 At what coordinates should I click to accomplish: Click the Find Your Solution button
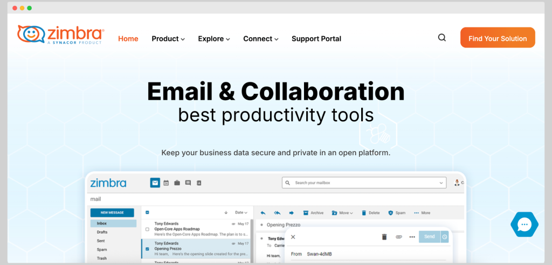[x=498, y=37]
